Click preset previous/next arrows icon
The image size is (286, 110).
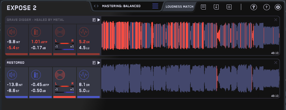96,6
